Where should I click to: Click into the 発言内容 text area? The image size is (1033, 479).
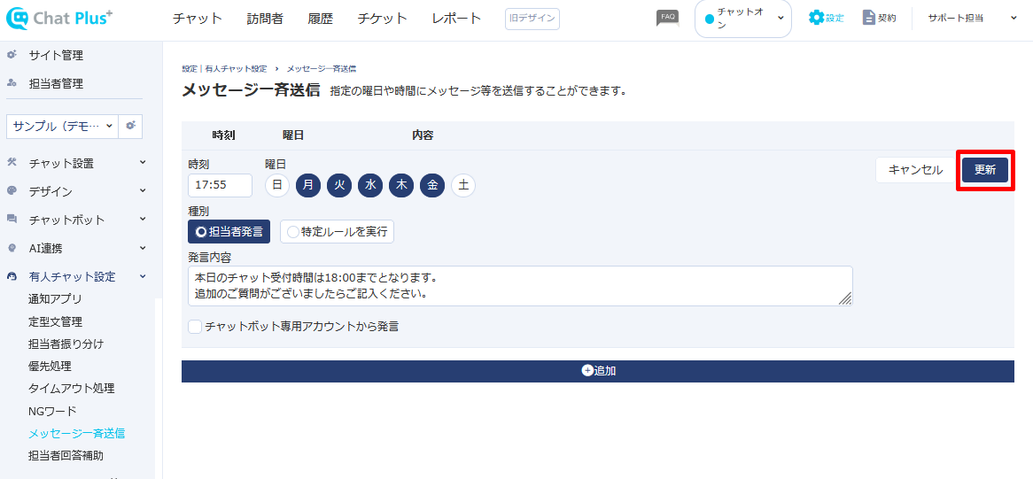[x=520, y=286]
